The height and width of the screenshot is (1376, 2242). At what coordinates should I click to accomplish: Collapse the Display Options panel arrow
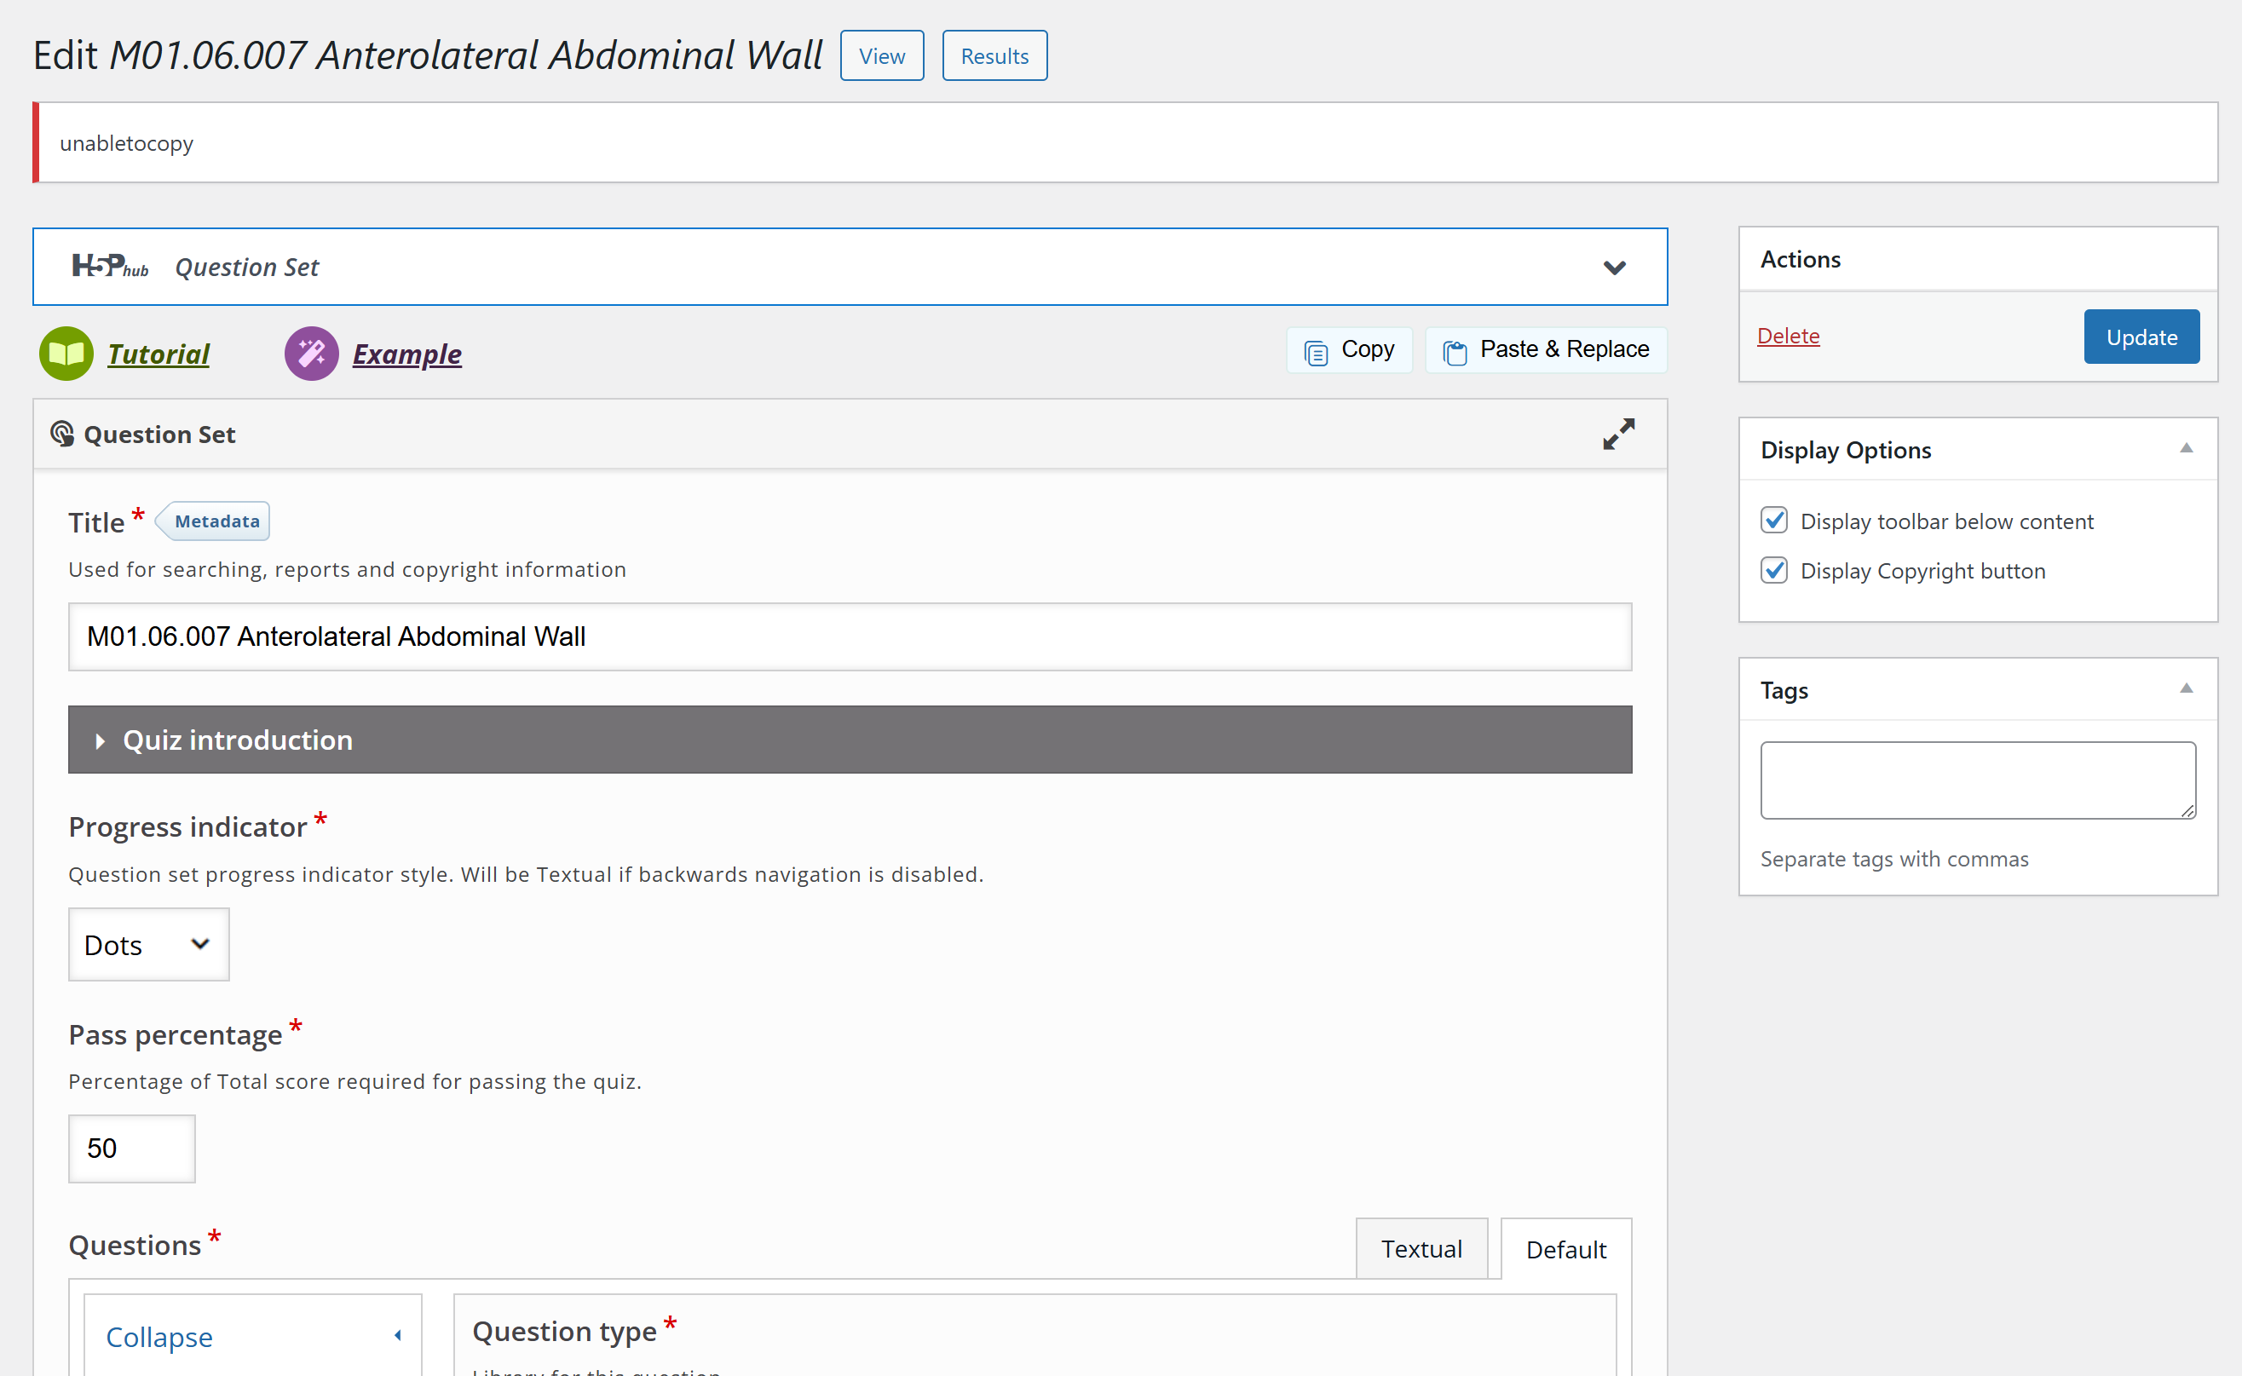[2186, 449]
